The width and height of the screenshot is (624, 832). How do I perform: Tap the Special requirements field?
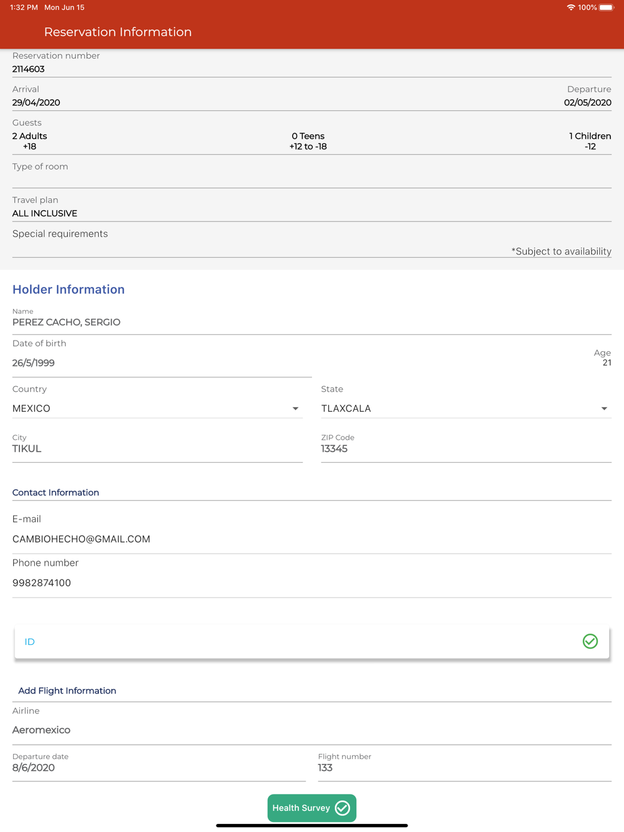[312, 243]
